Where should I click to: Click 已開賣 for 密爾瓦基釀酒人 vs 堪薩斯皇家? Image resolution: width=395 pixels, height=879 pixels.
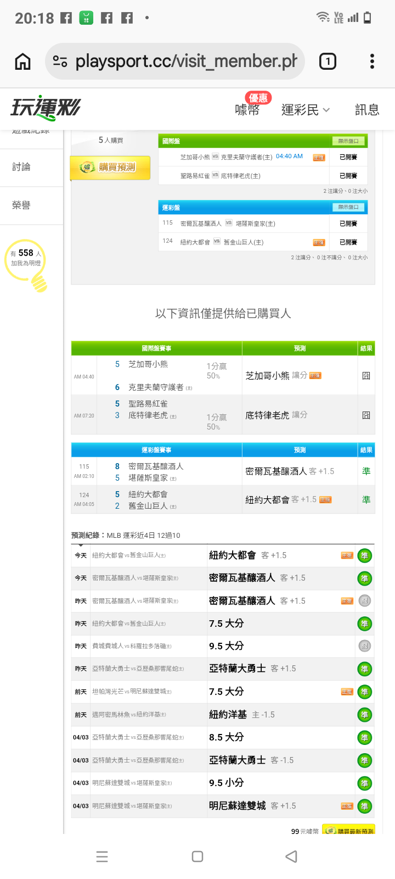[x=348, y=224]
